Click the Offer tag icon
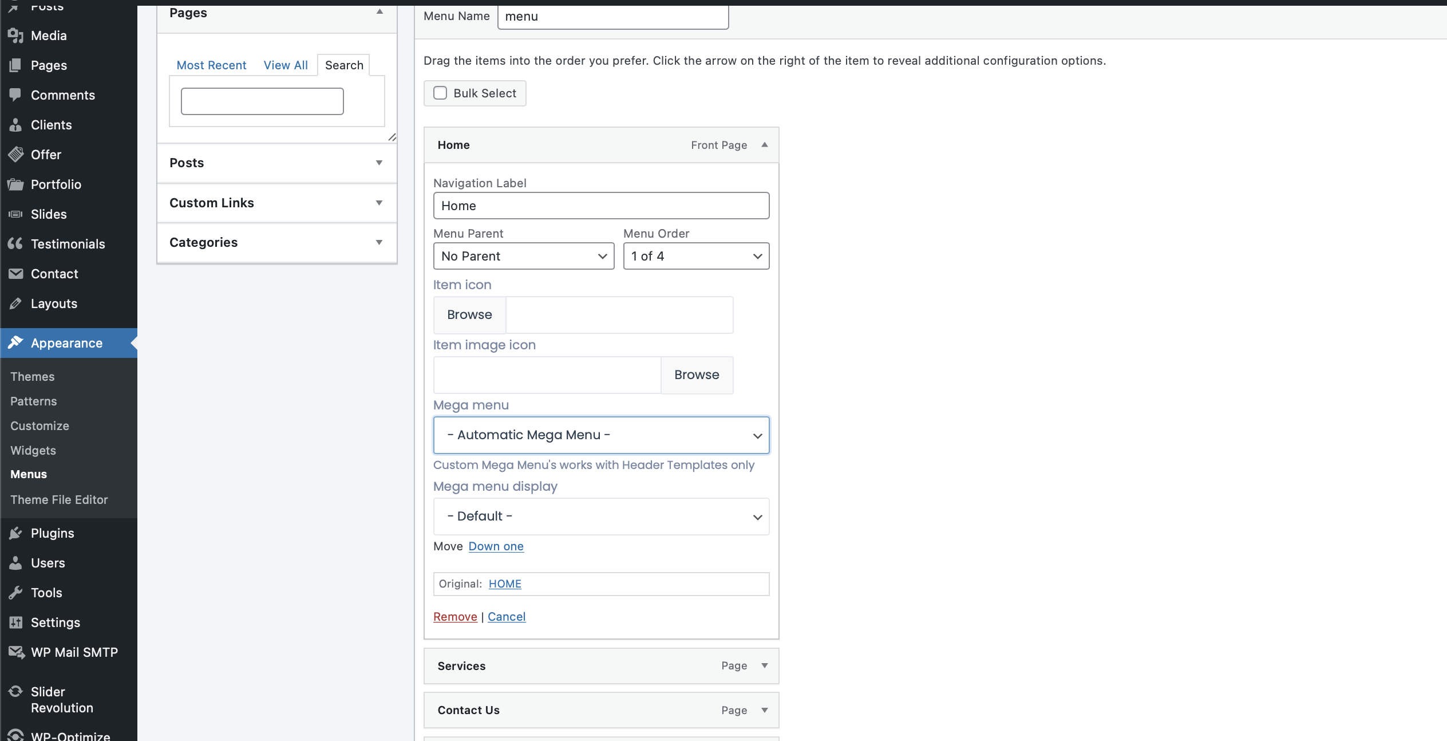The height and width of the screenshot is (741, 1447). pos(15,155)
